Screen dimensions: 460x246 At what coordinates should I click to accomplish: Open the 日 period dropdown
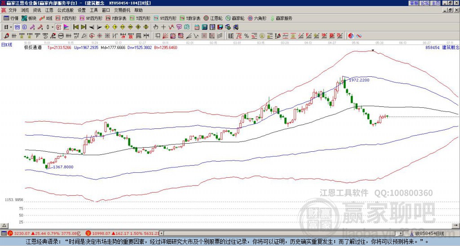8,27
